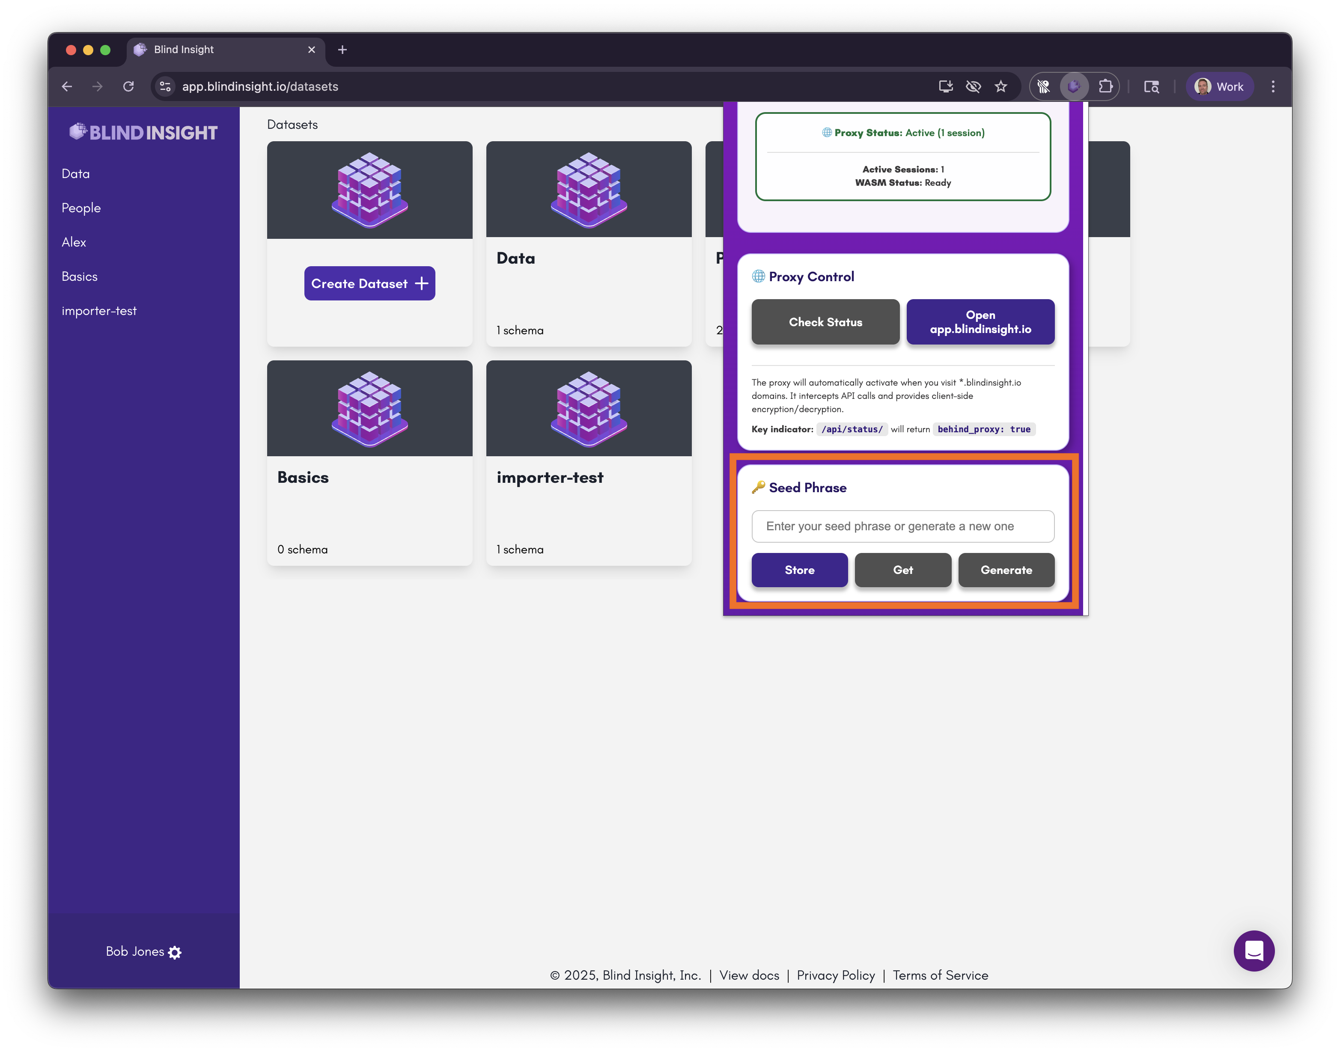Click the crossed-out eye icon in address bar
1340x1052 pixels.
coord(974,87)
